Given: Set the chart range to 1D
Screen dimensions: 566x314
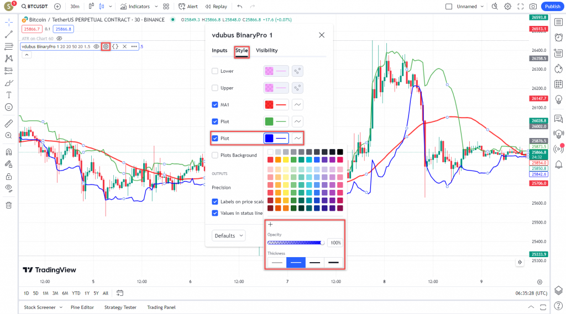Looking at the screenshot, I should (27, 294).
